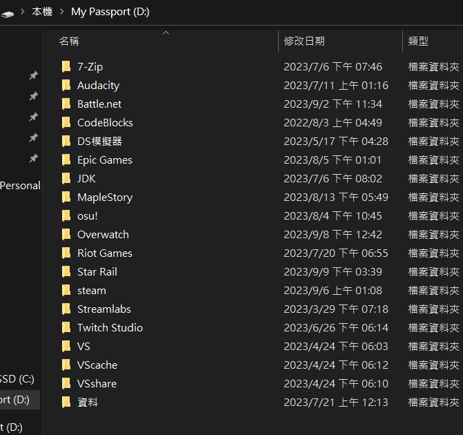Click date 2023/9/8 下午 12:42
The height and width of the screenshot is (435, 463).
(333, 234)
